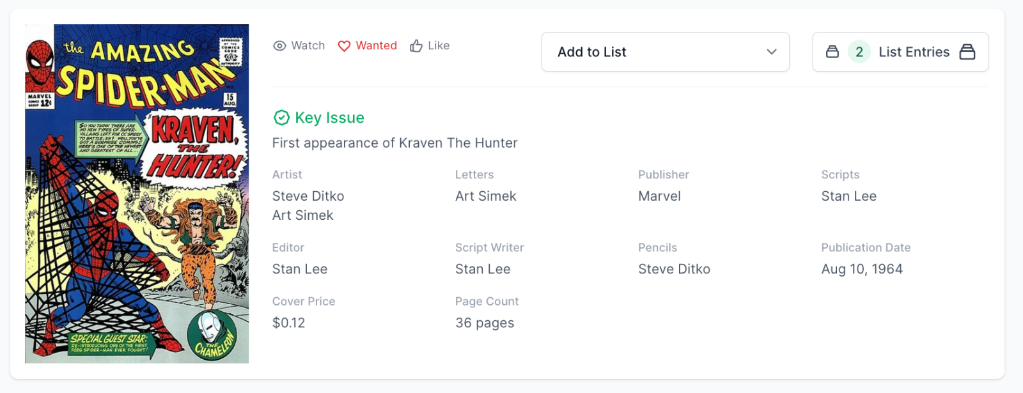Click Steve Ditko under Pencils
This screenshot has height=393, width=1023.
pos(674,269)
